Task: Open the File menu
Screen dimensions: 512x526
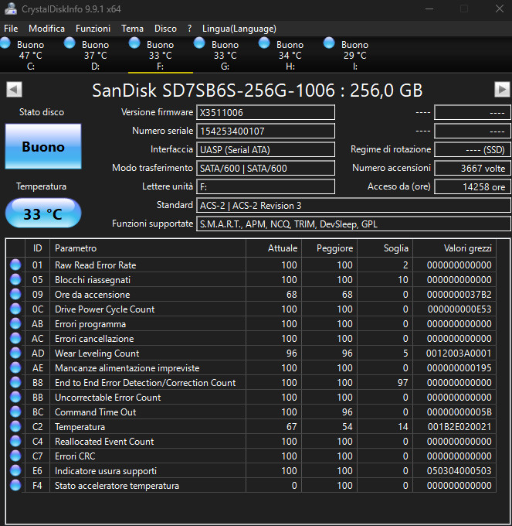Action: 11,29
